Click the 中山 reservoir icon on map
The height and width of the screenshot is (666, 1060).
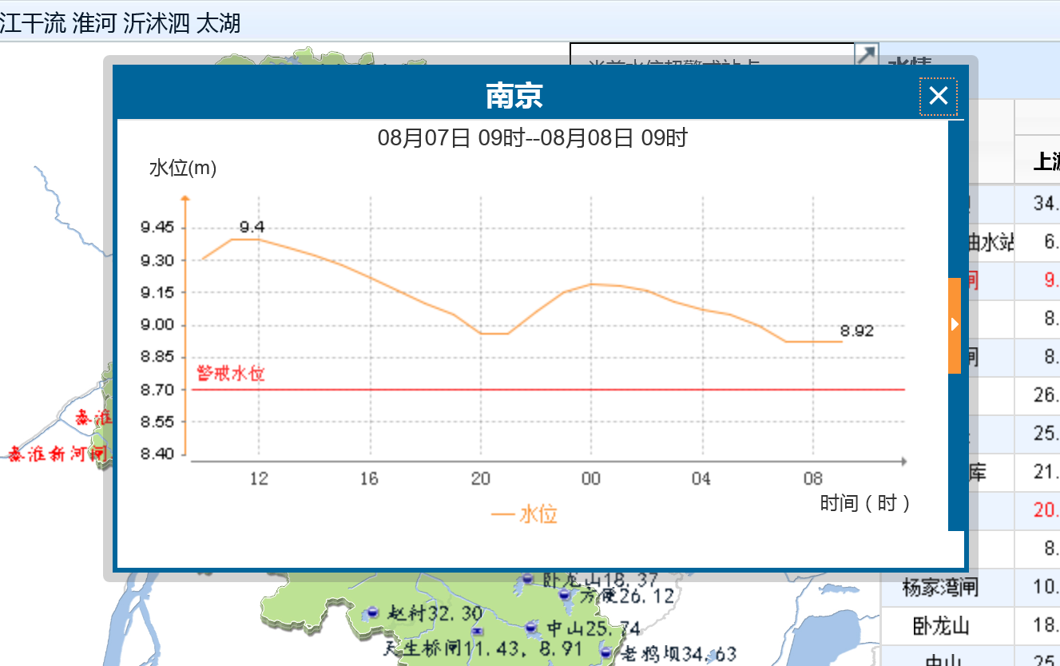[531, 628]
